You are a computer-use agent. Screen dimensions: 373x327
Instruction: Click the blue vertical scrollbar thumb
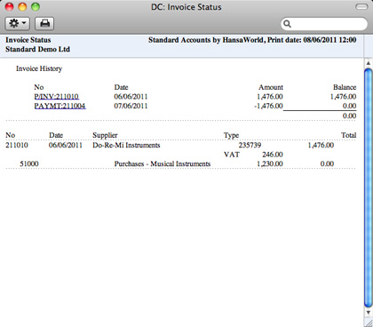pyautogui.click(x=369, y=187)
